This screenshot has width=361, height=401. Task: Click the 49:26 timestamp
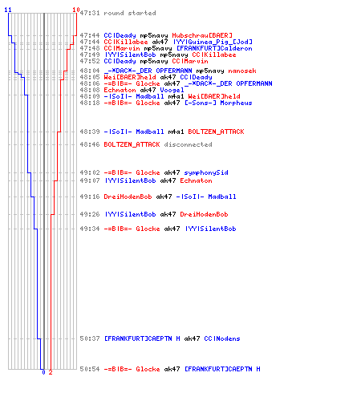90,214
